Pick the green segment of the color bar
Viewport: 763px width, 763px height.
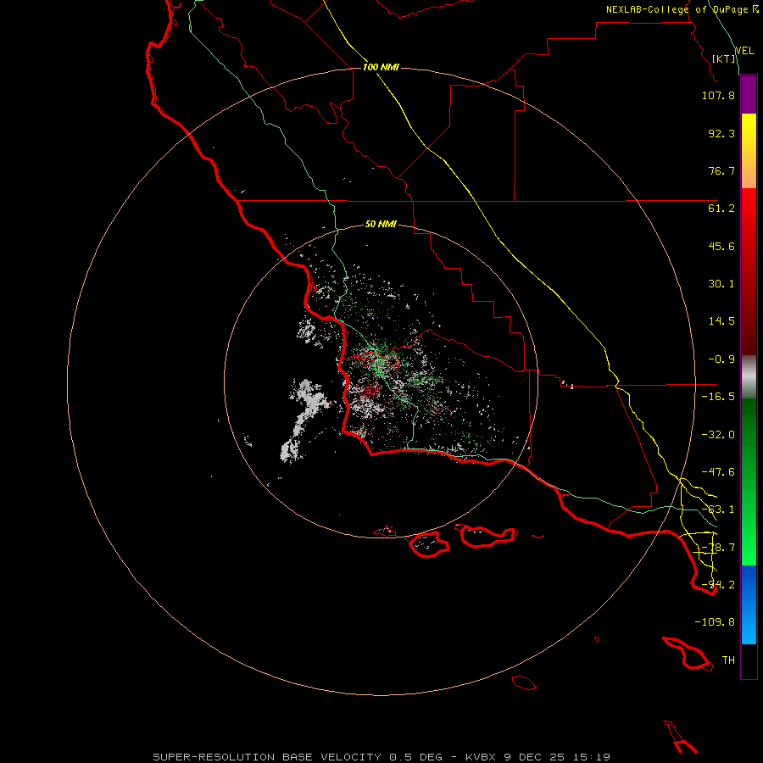tap(749, 482)
